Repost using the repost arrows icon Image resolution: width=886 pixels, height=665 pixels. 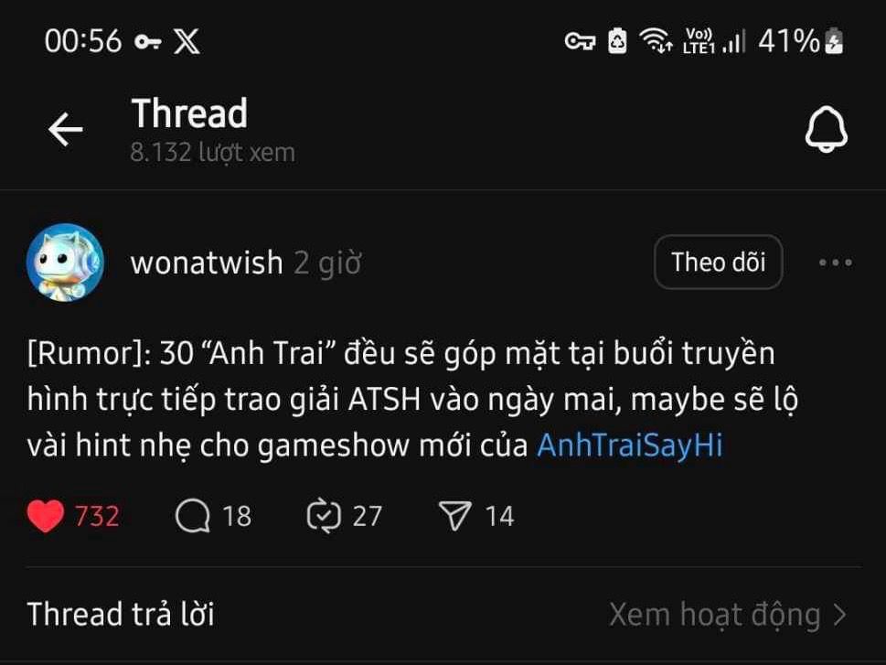point(324,516)
